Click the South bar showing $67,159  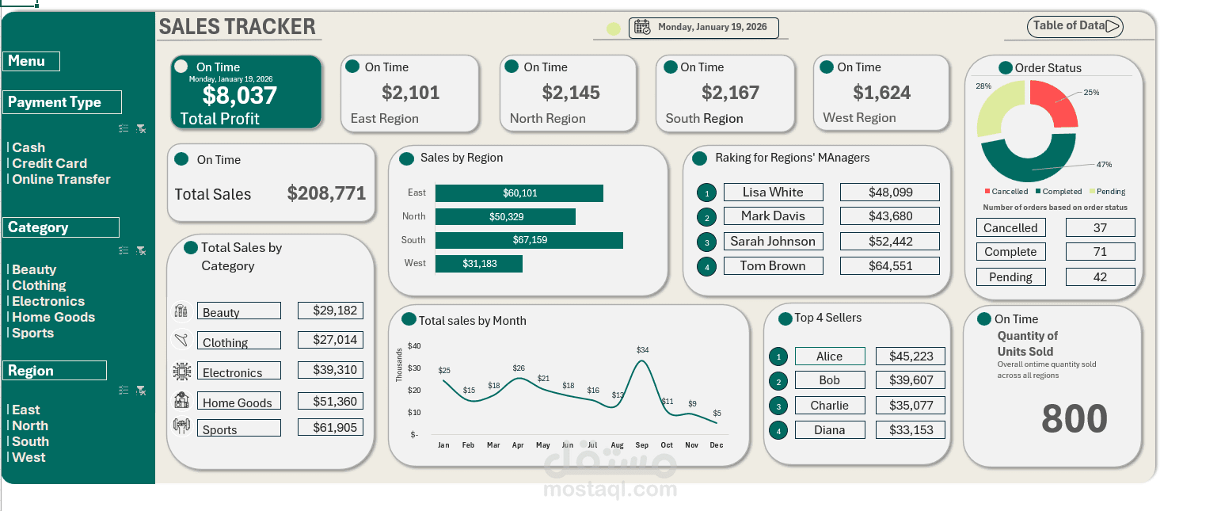coord(529,240)
